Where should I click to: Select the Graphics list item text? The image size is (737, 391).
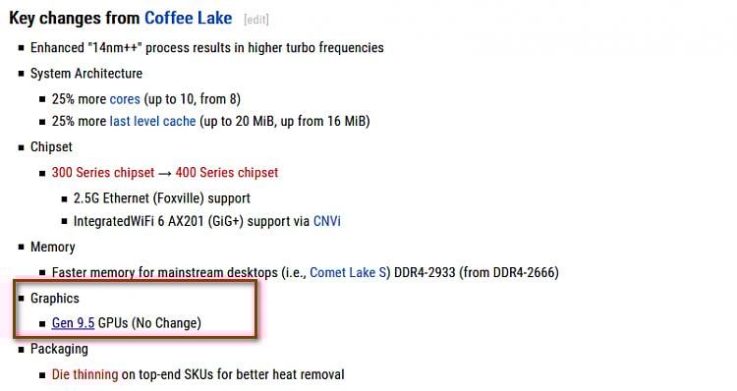coord(54,299)
